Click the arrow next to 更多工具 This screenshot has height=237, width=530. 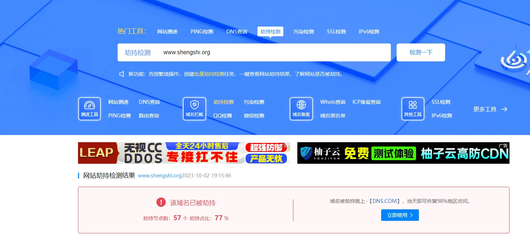tap(504, 110)
